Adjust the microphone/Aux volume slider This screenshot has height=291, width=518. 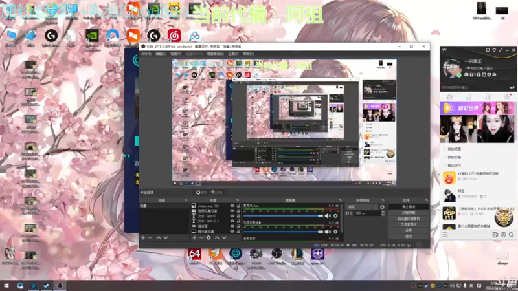283,216
